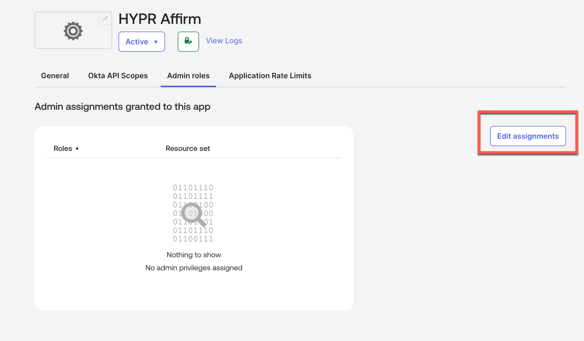Switch to the Okta API Scopes tab
584x341 pixels.
(118, 75)
